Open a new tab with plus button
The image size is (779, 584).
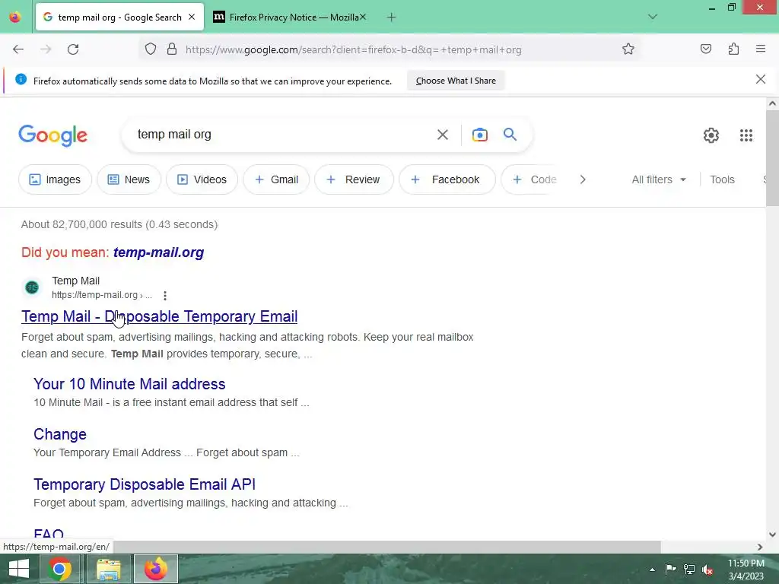392,17
